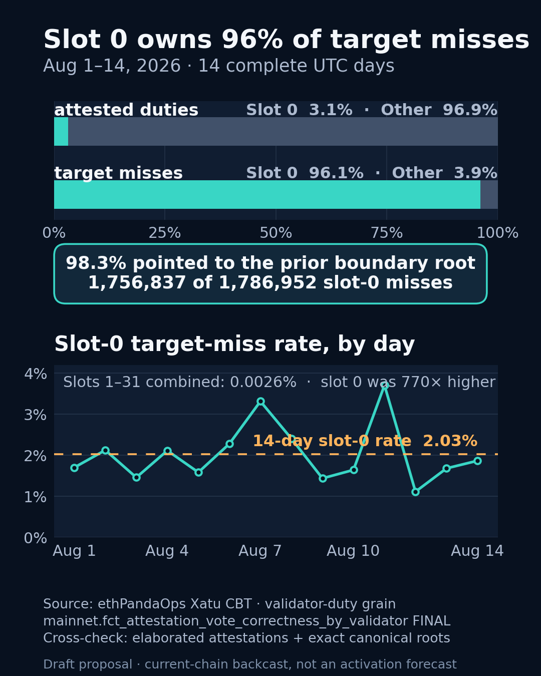Viewport: 541px width, 676px height.
Task: Click the 14-day slot-0 rate 2.03% label
Action: tap(365, 441)
